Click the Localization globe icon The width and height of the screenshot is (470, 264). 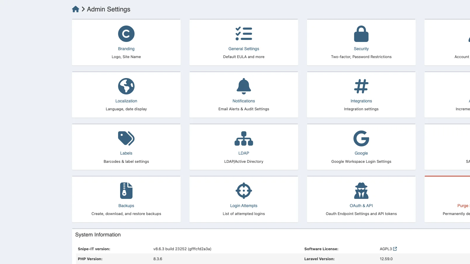pos(126,86)
